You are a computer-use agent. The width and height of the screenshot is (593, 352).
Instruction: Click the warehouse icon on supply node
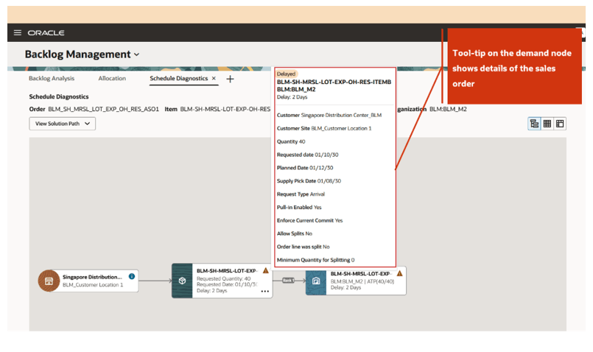tap(316, 281)
